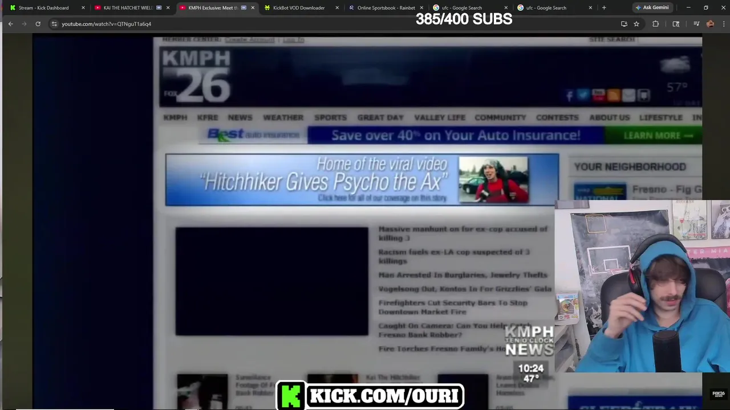
Task: Click media indicator on KMPH Exclusive tab
Action: (244, 7)
